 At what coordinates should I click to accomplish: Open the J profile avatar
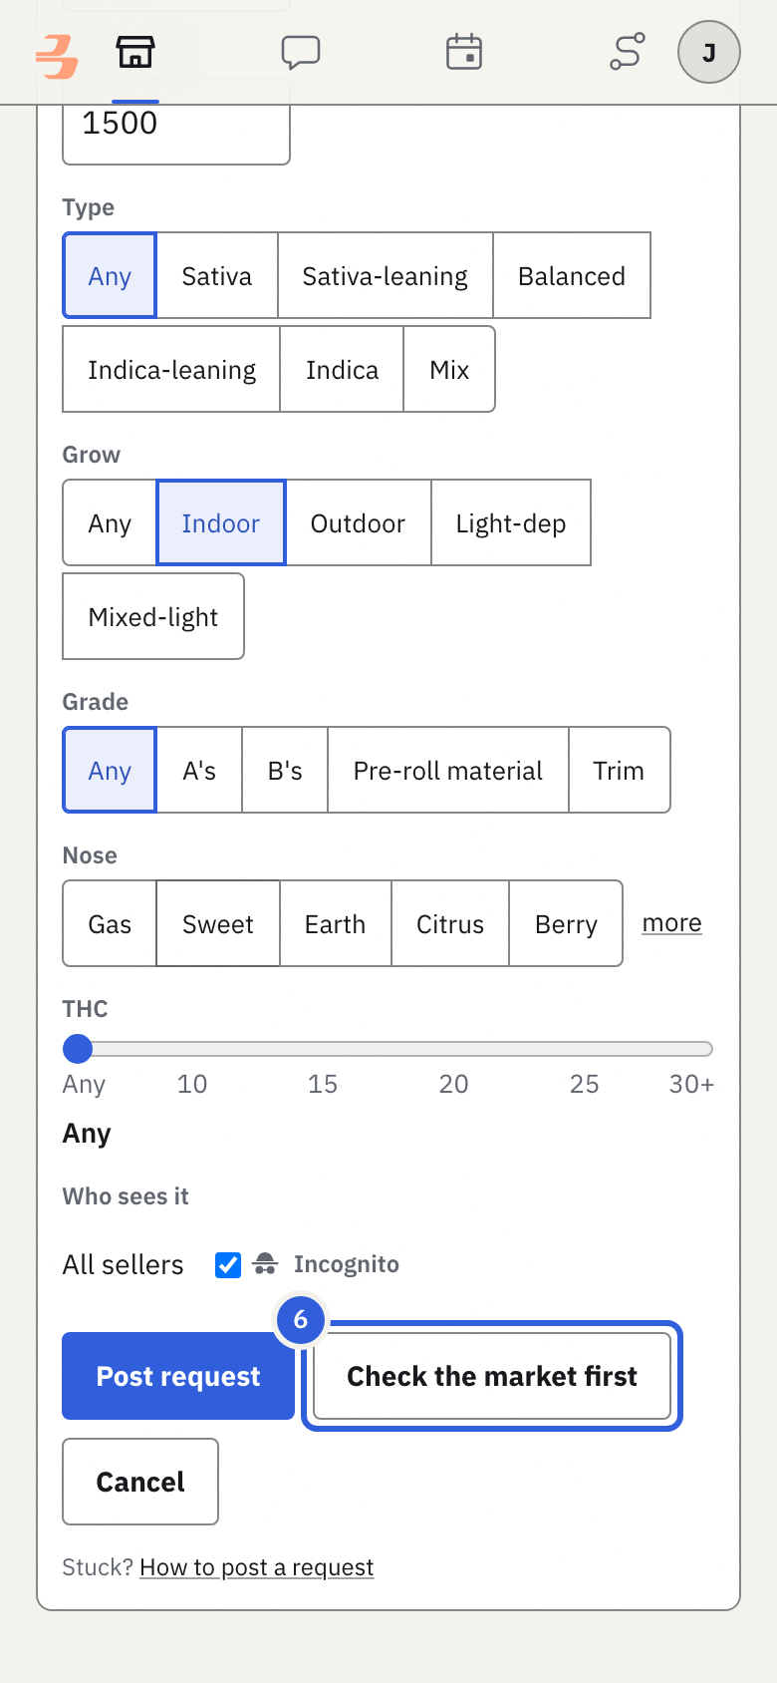(709, 52)
